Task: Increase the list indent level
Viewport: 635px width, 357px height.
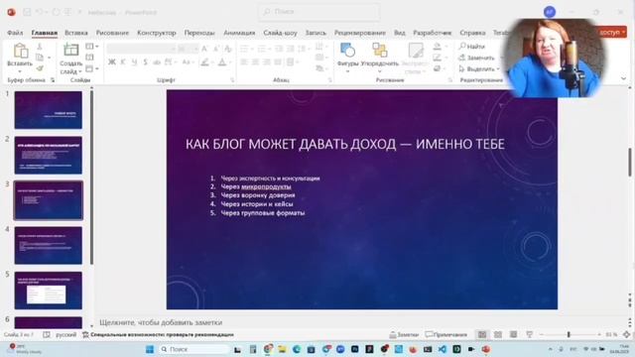Action: coord(291,49)
